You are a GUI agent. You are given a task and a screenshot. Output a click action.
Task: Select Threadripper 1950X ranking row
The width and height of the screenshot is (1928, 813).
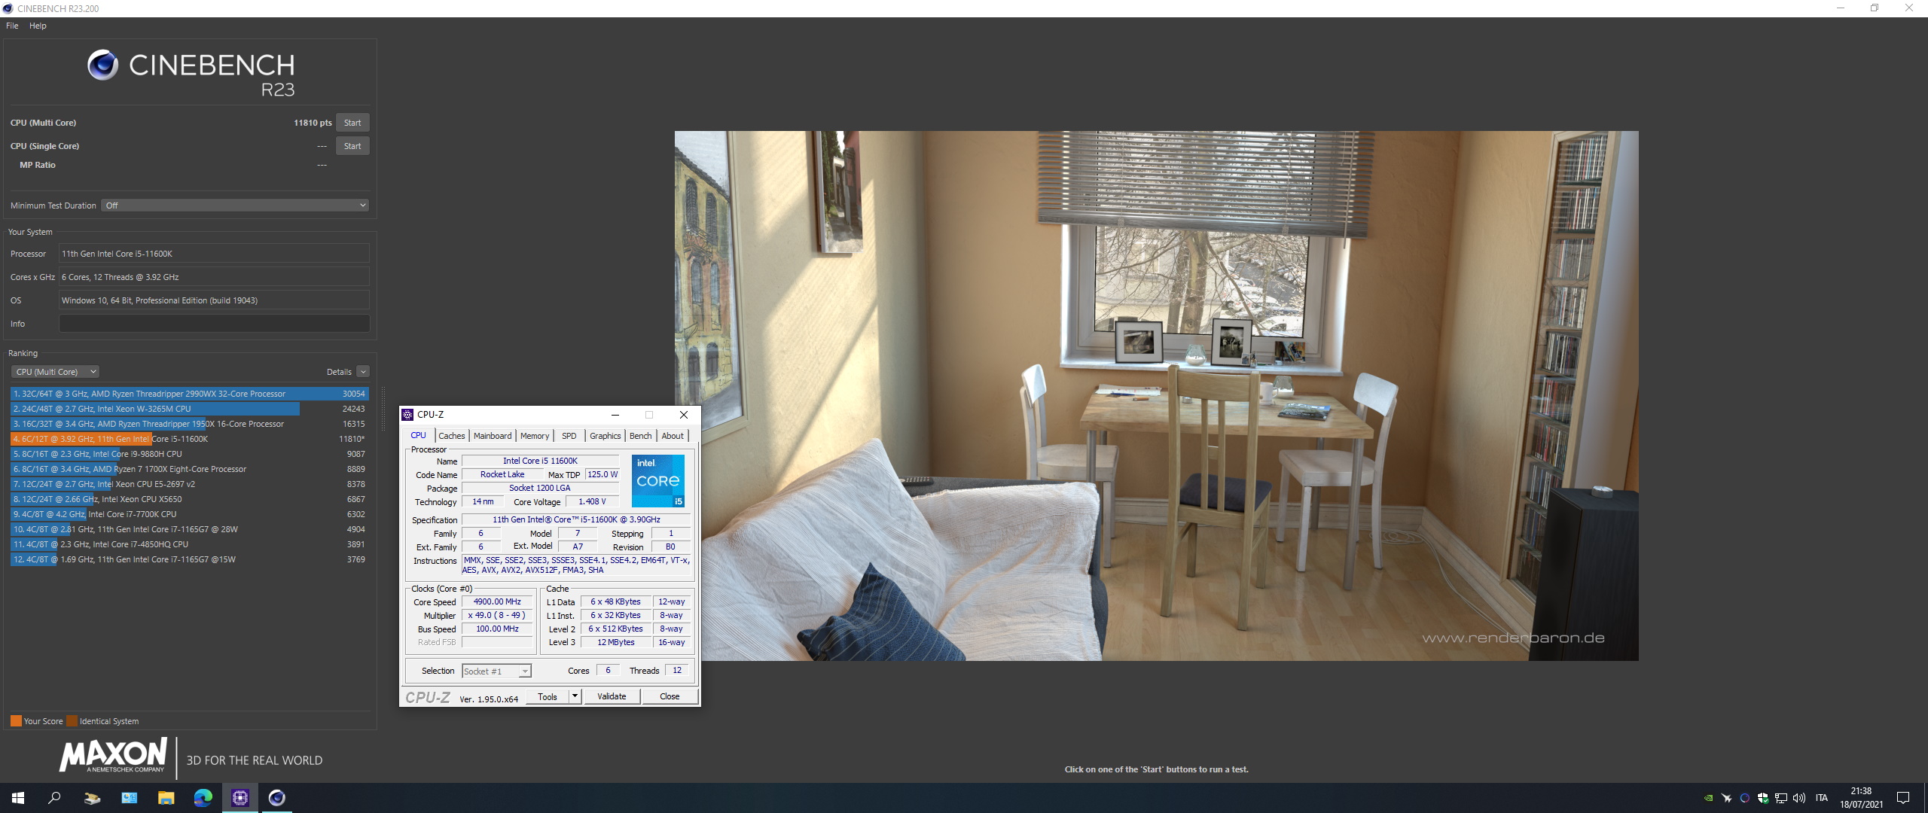190,424
